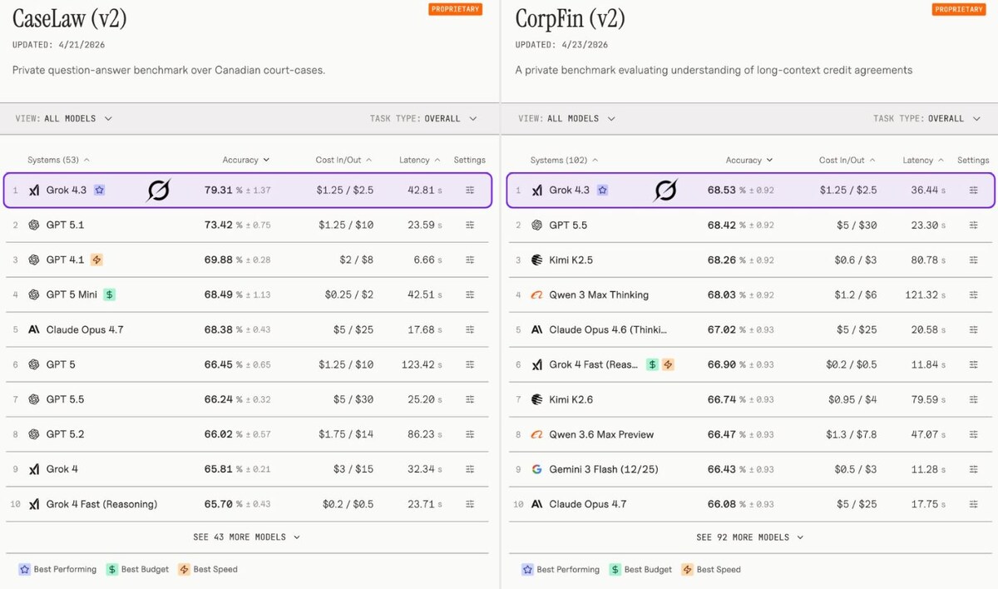998x589 pixels.
Task: Sort CaseLaw table by Cost In/Out
Action: (344, 160)
